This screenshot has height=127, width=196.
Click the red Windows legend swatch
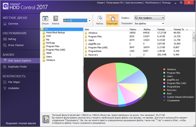(164, 69)
